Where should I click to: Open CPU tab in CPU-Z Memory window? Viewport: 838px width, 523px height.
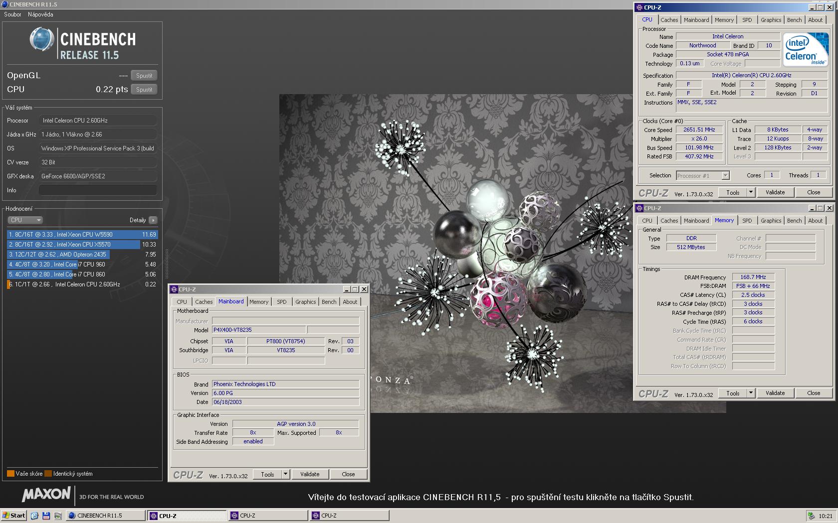point(647,221)
